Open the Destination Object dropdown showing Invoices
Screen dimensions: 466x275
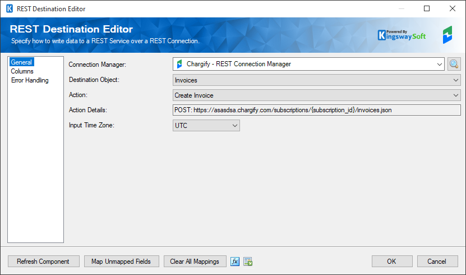click(x=316, y=80)
